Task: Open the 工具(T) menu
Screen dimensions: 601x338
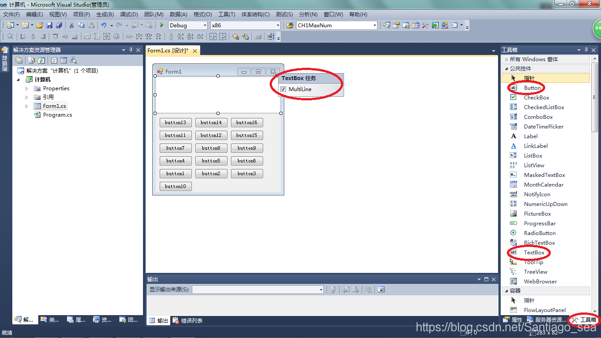Action: tap(227, 15)
